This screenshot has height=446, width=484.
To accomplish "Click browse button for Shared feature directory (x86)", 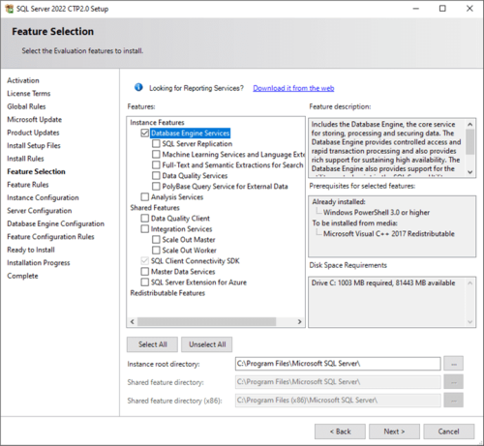I will (x=454, y=401).
